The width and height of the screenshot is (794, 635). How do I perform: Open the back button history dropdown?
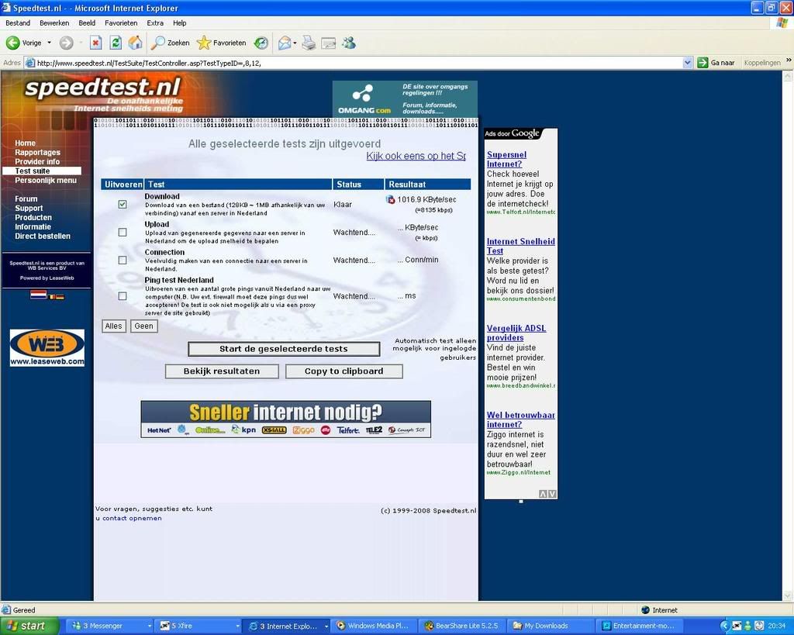pyautogui.click(x=49, y=43)
